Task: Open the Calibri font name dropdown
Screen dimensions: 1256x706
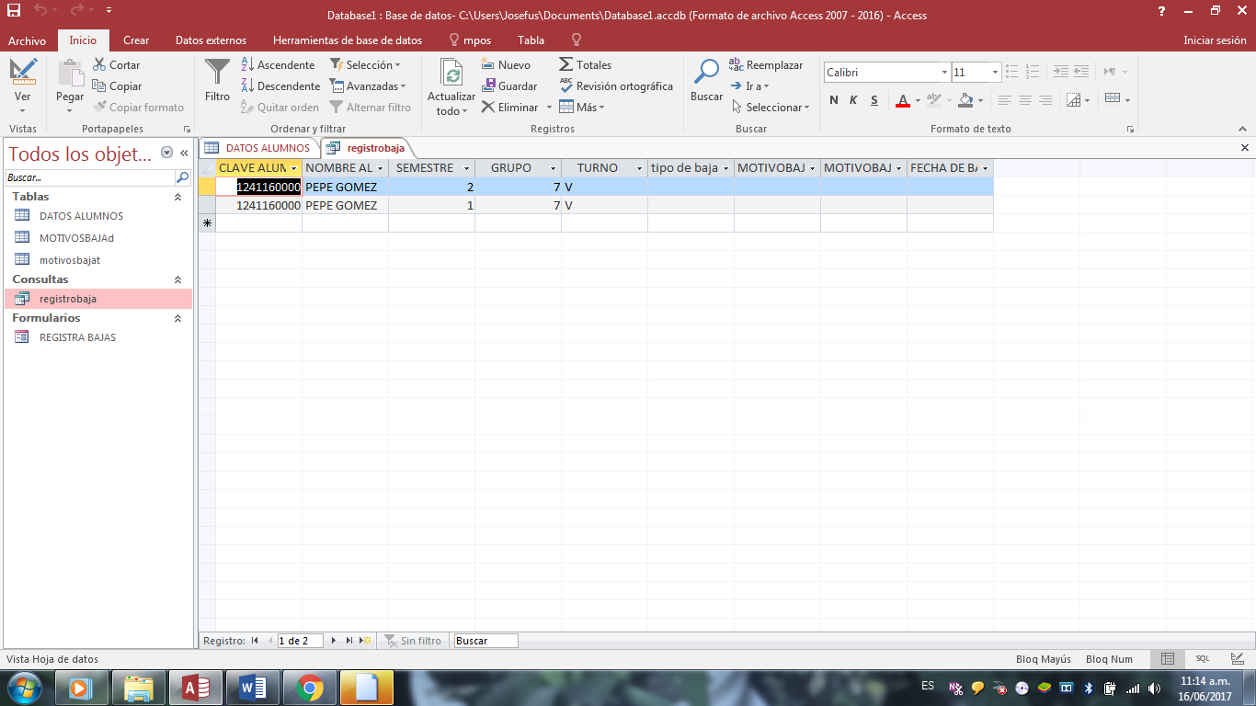Action: pos(944,73)
